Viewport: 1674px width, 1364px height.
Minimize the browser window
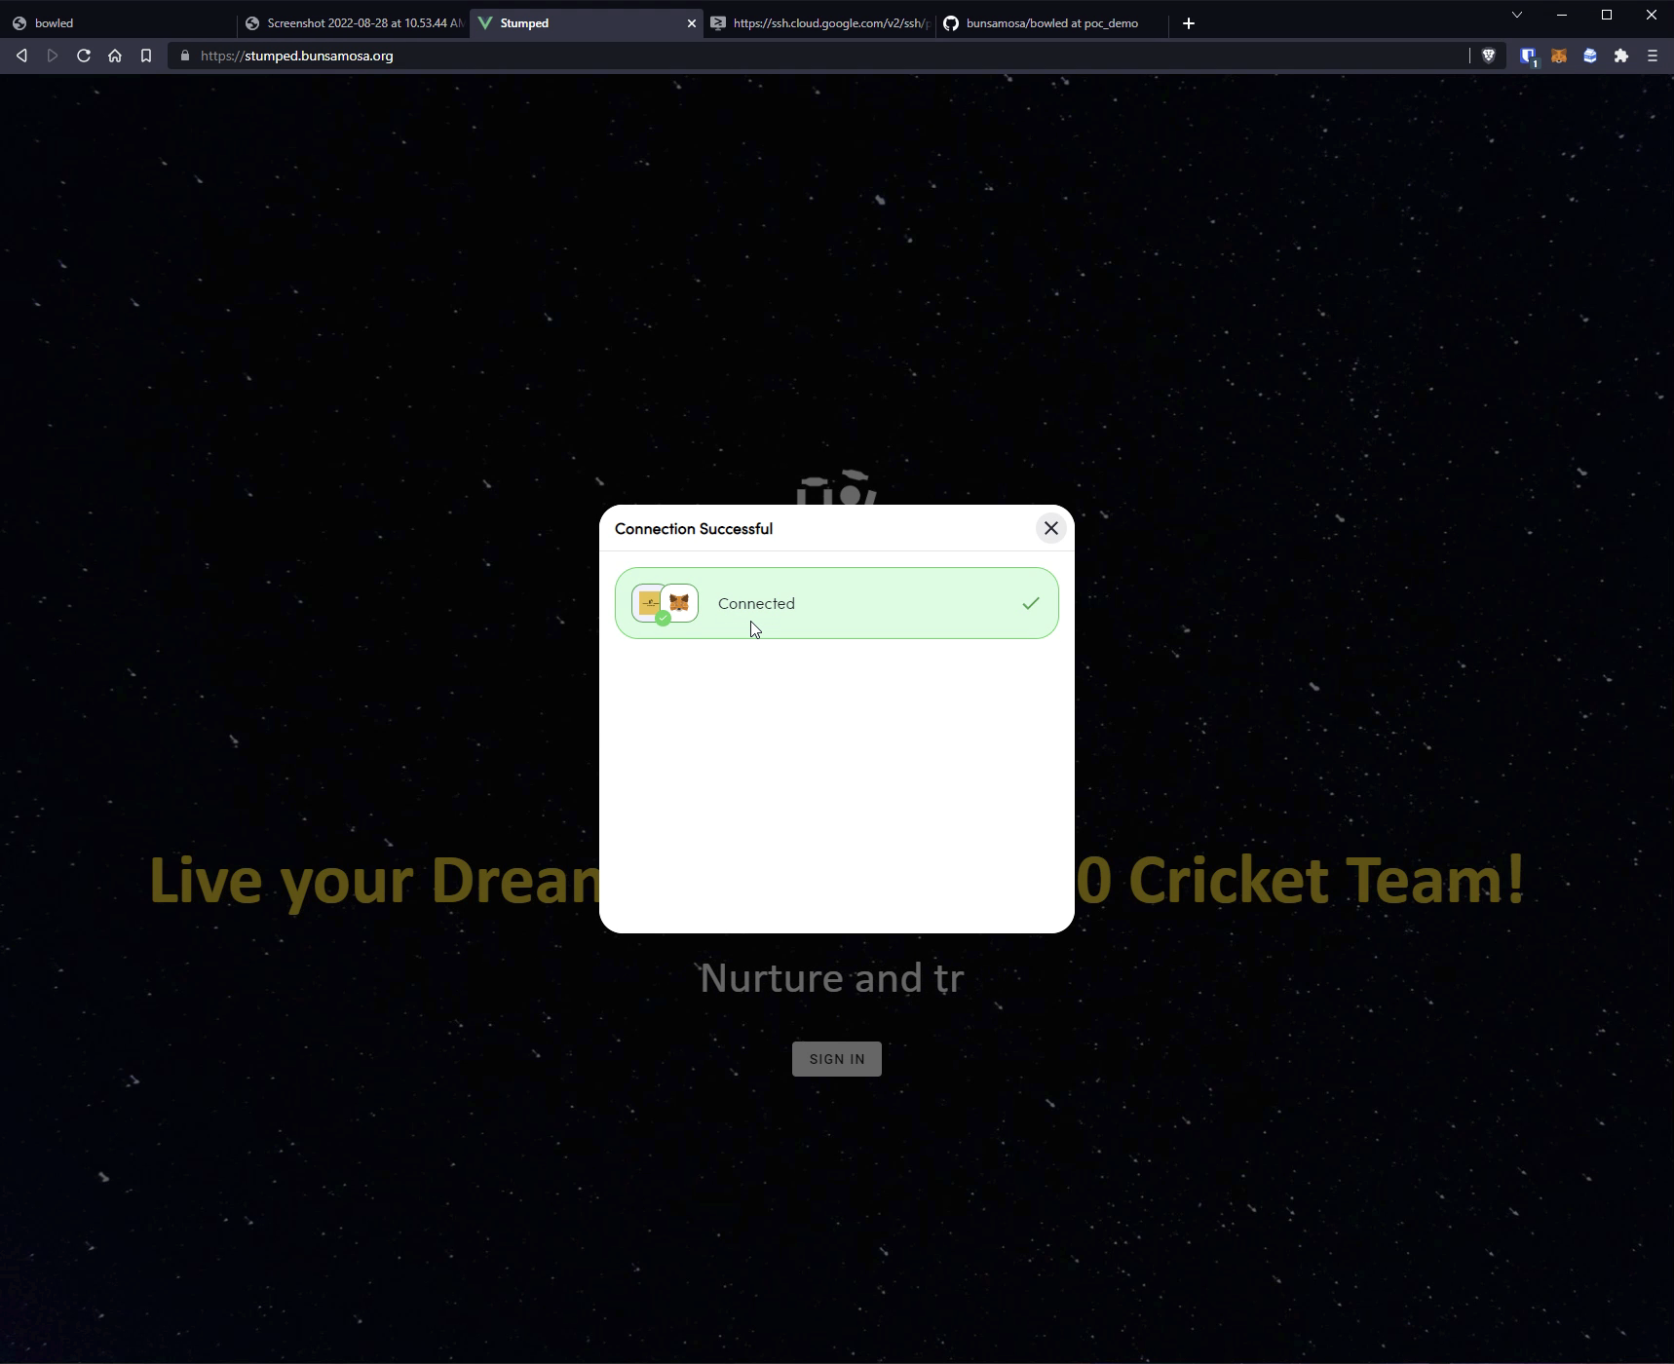click(1562, 15)
